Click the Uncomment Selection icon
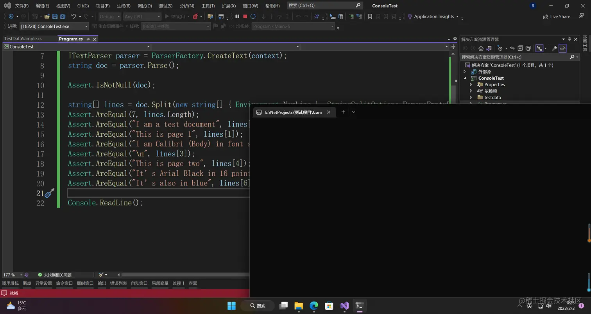The width and height of the screenshot is (591, 314). (x=359, y=16)
